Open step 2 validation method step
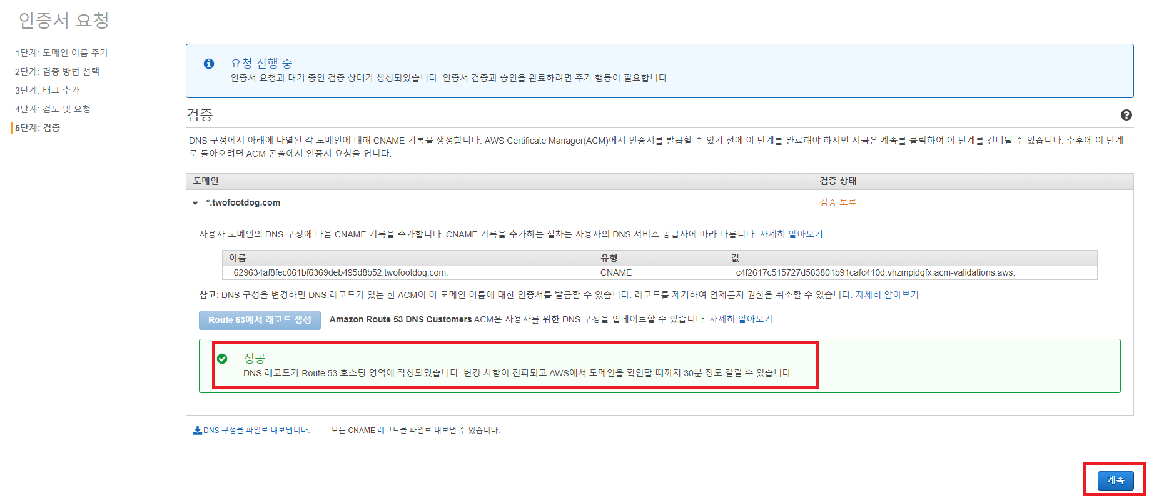1149x498 pixels. tap(57, 72)
